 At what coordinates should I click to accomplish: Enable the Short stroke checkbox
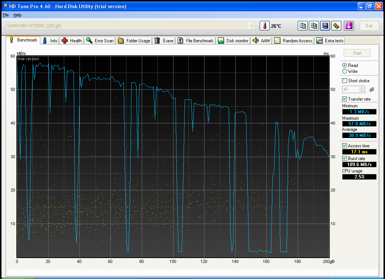point(345,81)
